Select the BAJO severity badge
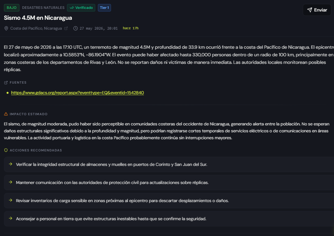334x236 pixels. [11, 8]
